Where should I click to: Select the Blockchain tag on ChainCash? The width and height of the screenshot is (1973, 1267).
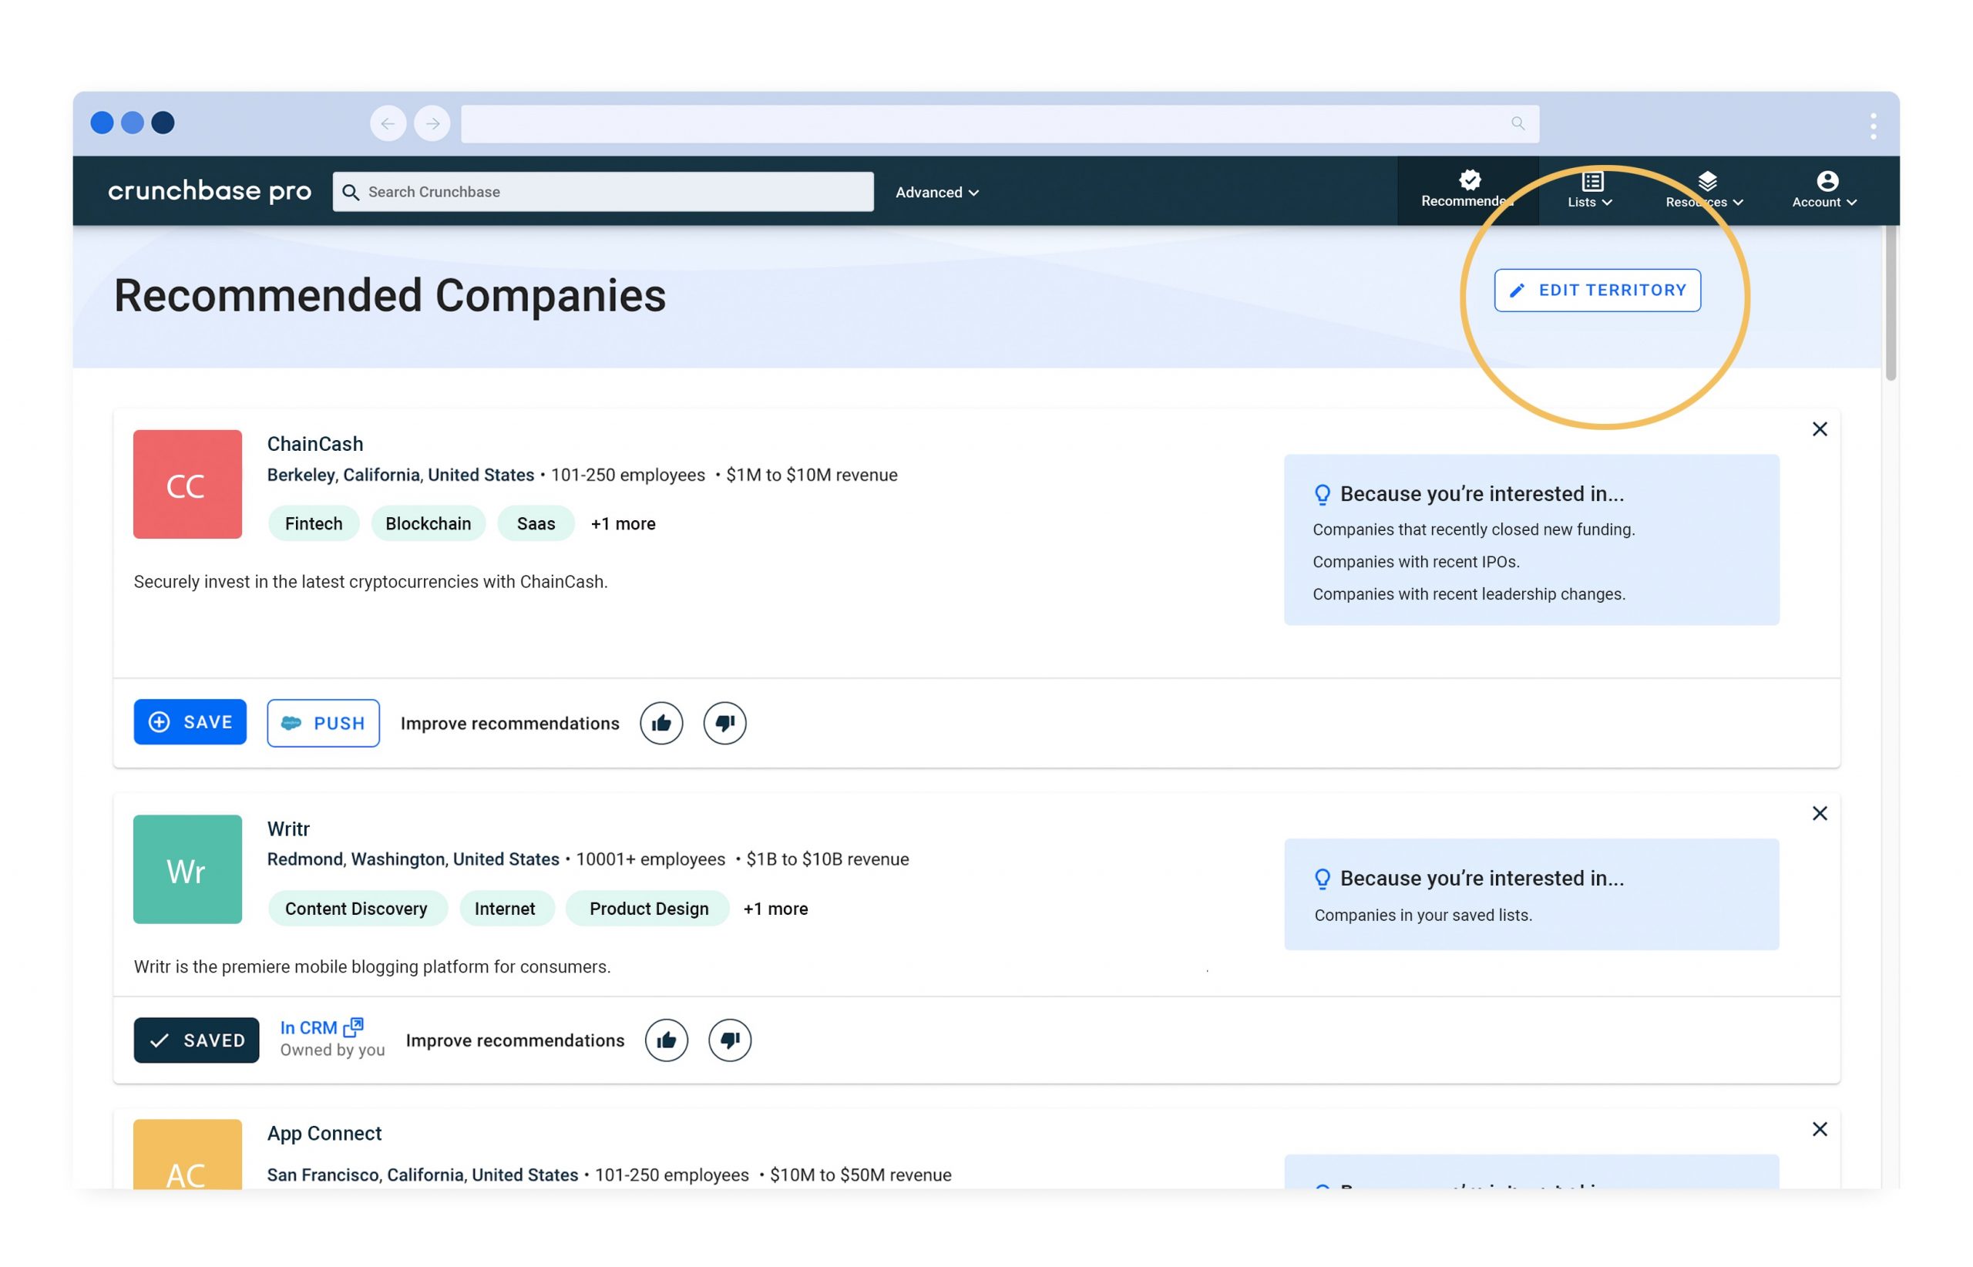pyautogui.click(x=428, y=523)
